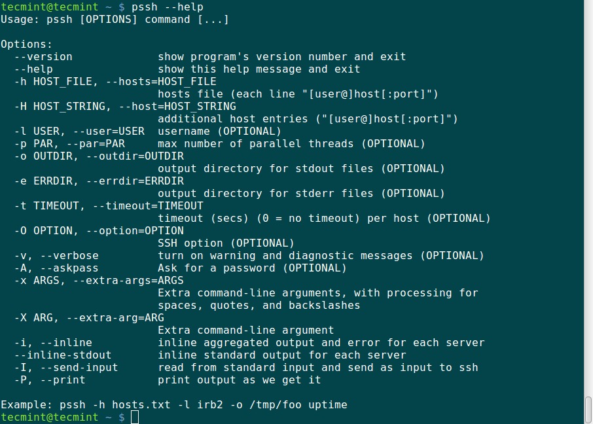593x424 pixels.
Task: Click the "-e ERRDIR, --errdir=ERRDIR" option
Action: coord(98,181)
